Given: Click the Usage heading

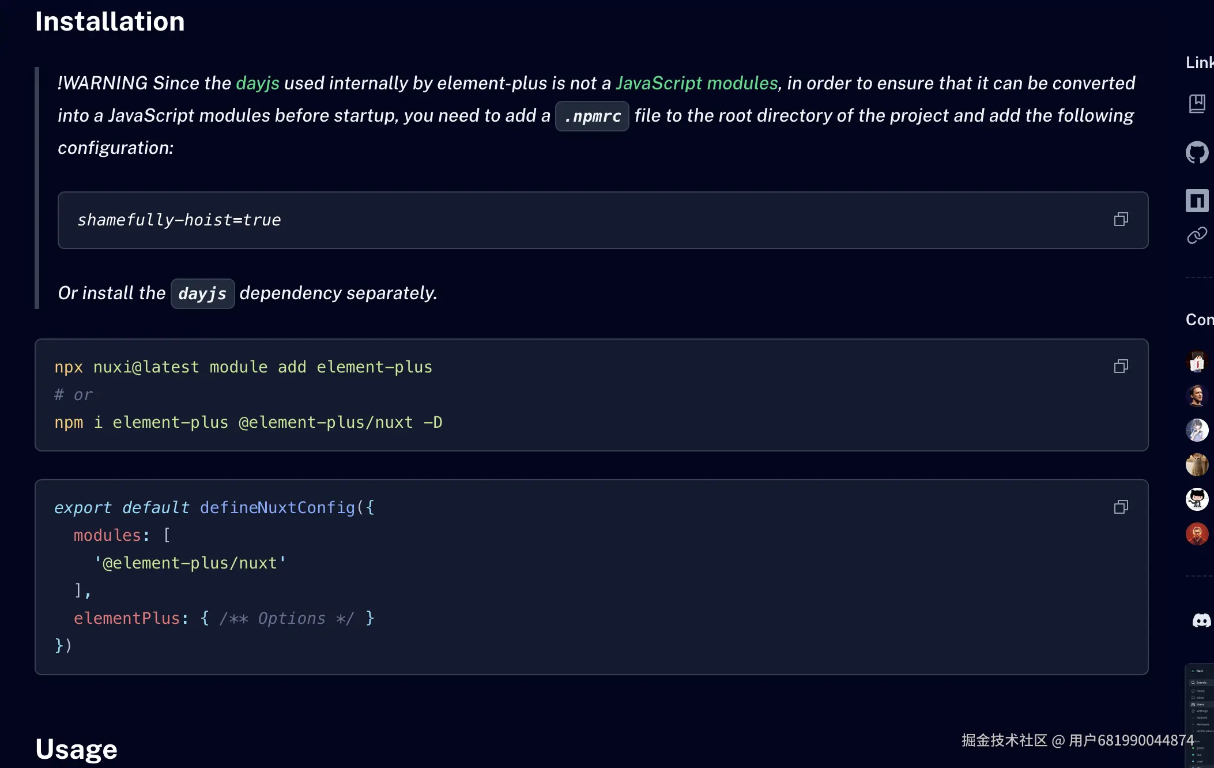Looking at the screenshot, I should pos(76,749).
